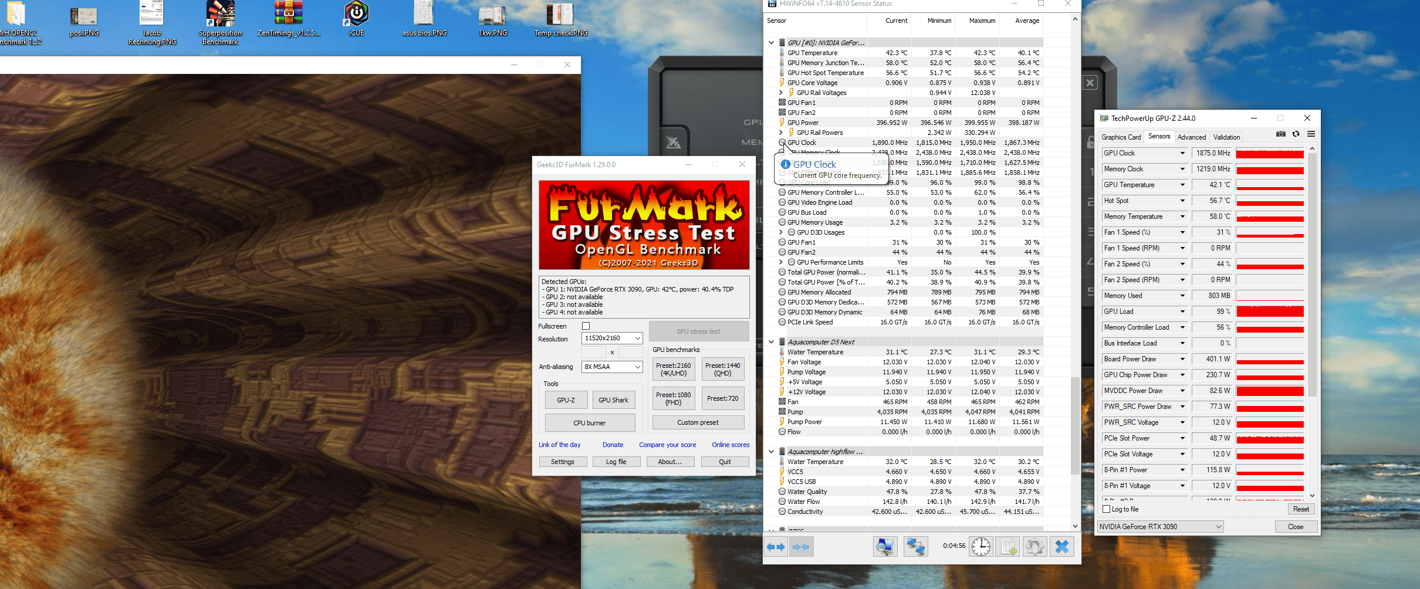Launch Superposition Benchmark desktop icon
This screenshot has width=1420, height=589.
click(x=220, y=22)
